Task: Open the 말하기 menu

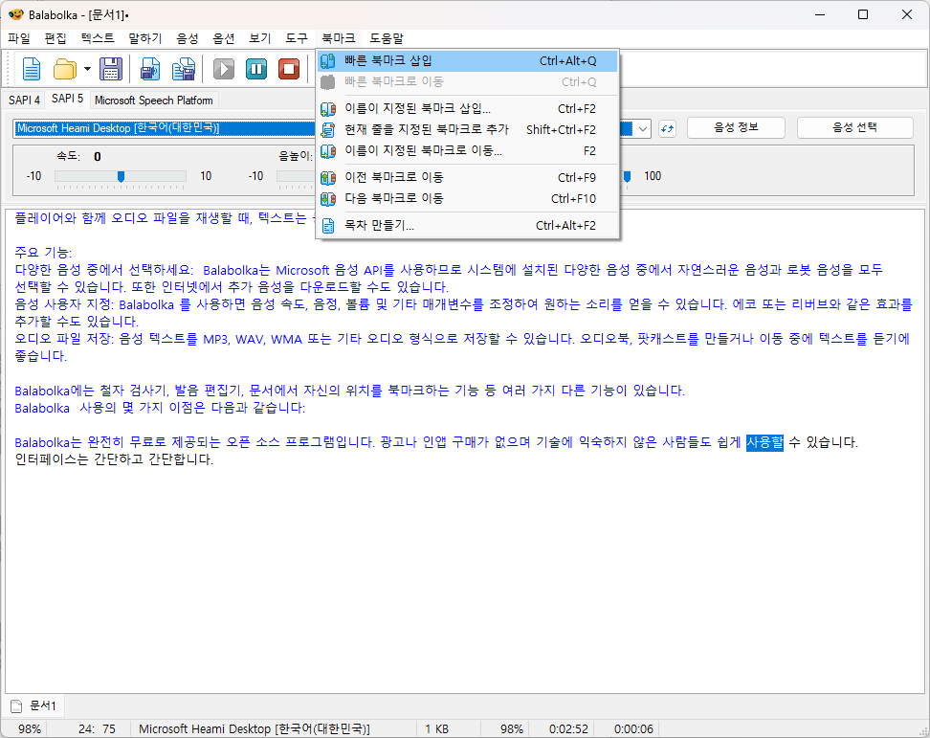Action: pos(145,38)
